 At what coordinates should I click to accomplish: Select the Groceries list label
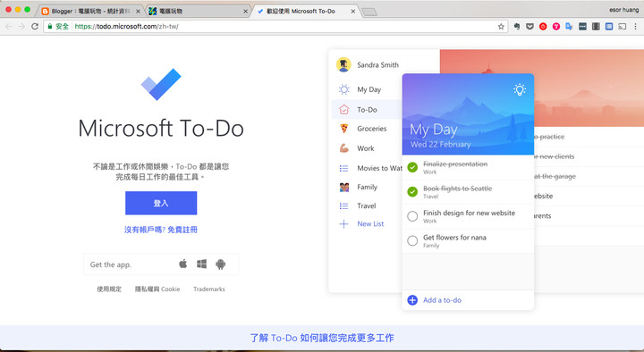[x=372, y=129]
